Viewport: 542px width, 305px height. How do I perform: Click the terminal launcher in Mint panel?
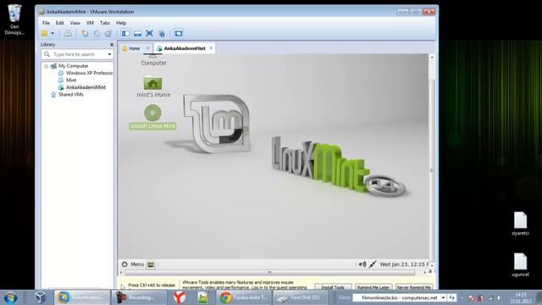pos(151,265)
